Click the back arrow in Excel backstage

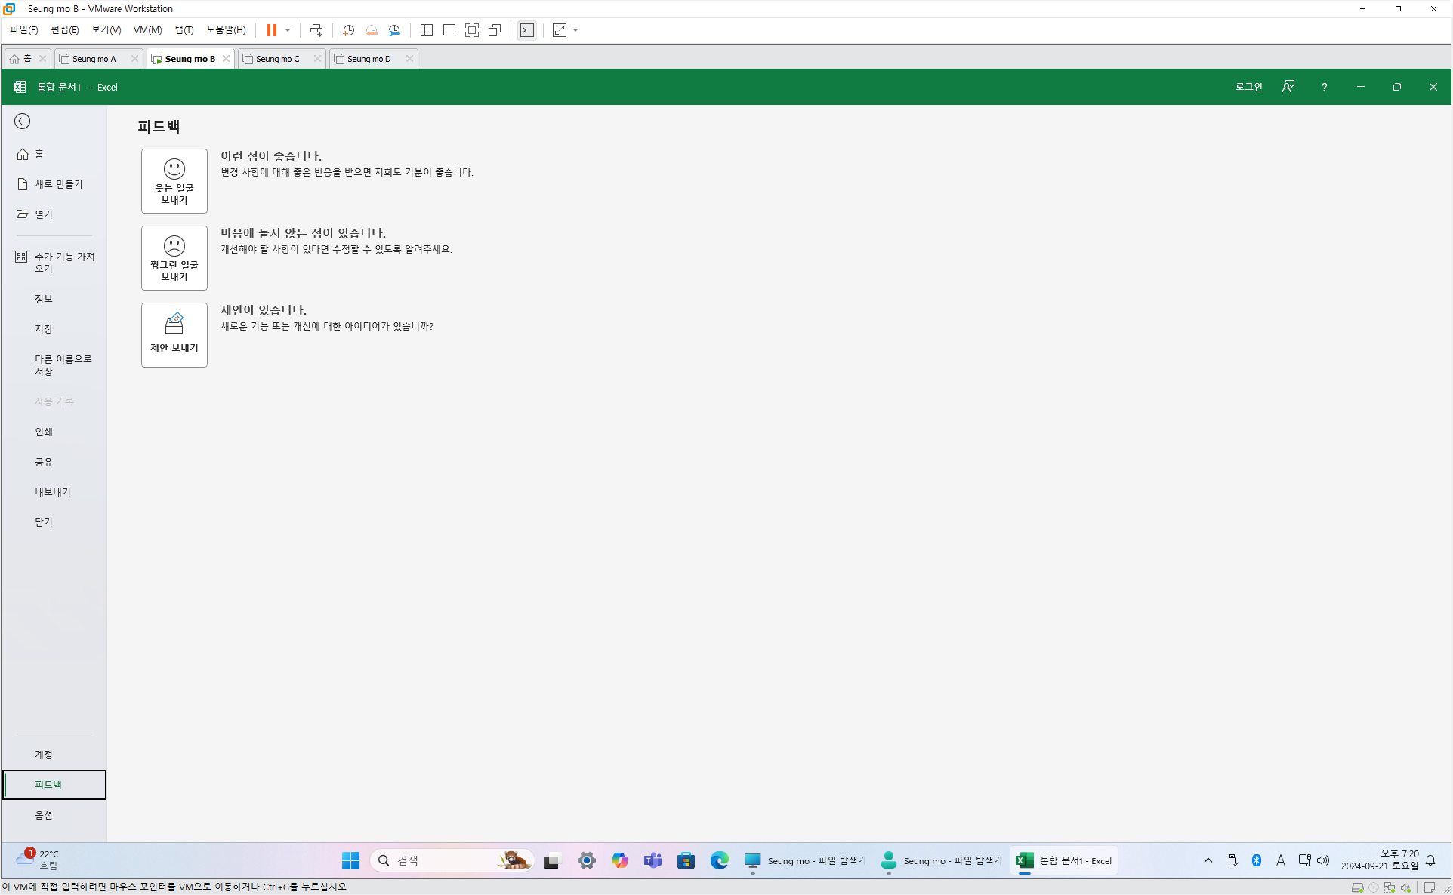point(23,121)
